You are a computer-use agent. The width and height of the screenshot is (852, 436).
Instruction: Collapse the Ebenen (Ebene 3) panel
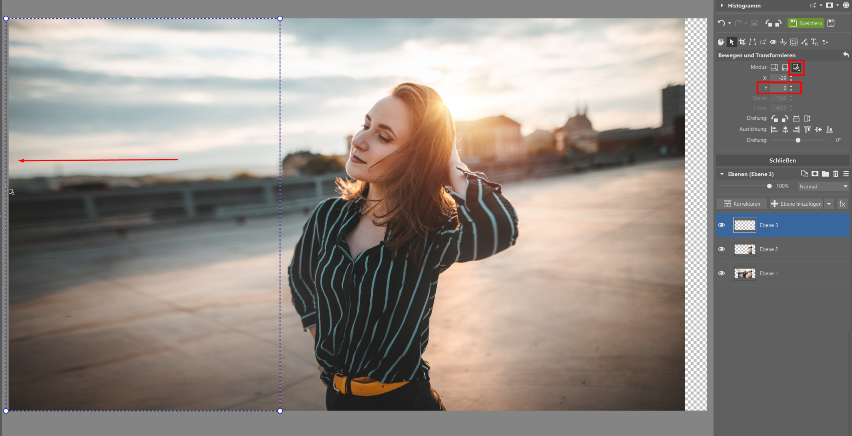(722, 174)
